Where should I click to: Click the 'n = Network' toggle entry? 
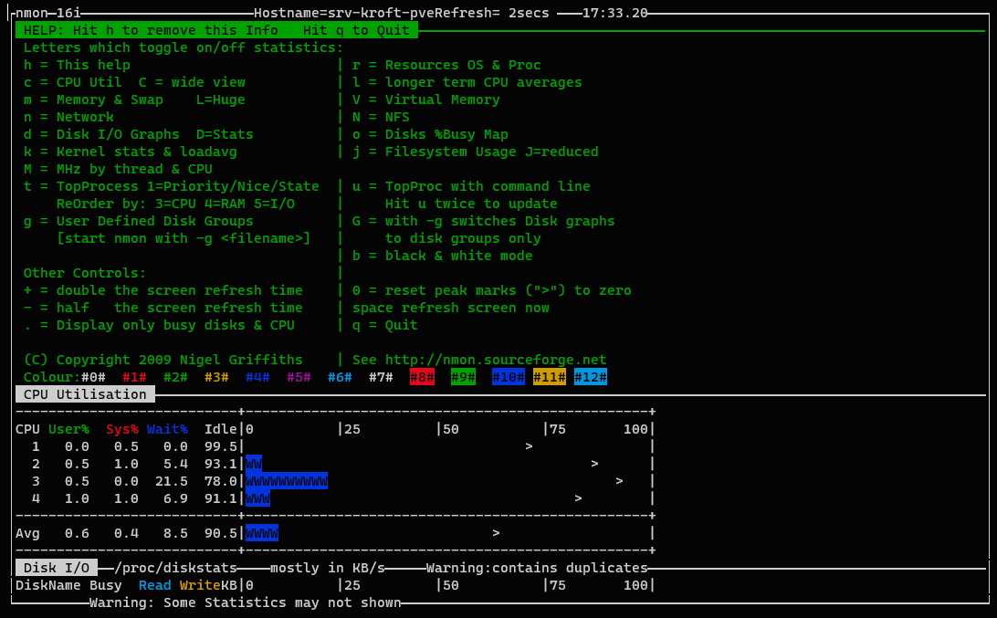[x=68, y=117]
